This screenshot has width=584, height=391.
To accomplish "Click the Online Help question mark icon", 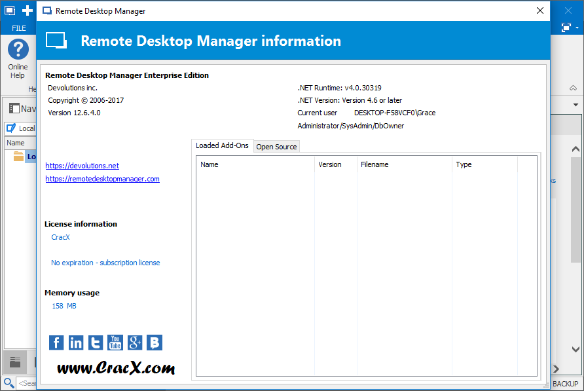I will 18,49.
